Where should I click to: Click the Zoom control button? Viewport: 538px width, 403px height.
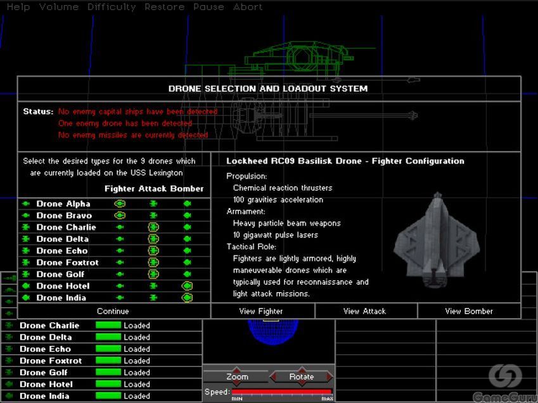[x=237, y=376]
